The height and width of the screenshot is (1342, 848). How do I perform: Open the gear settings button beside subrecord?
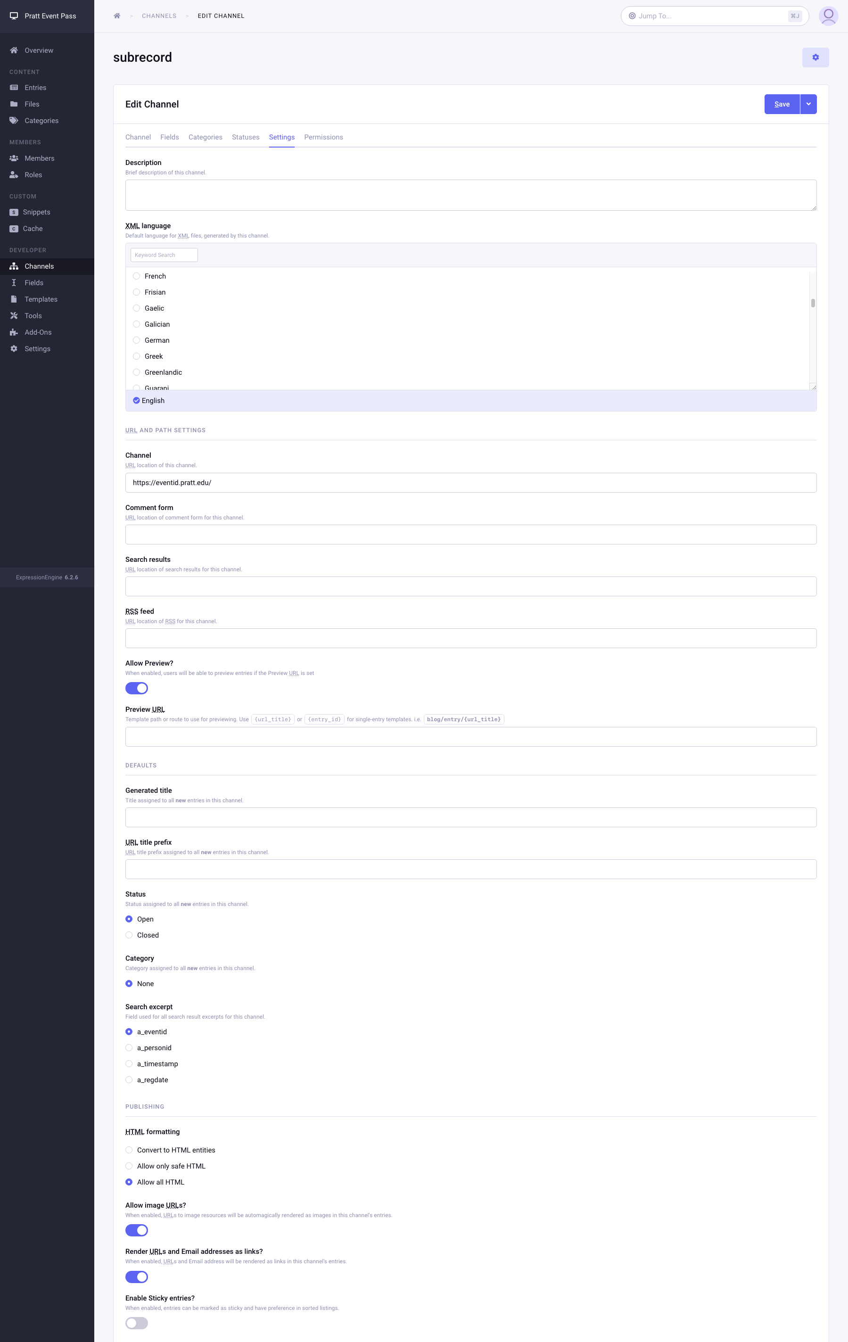815,58
